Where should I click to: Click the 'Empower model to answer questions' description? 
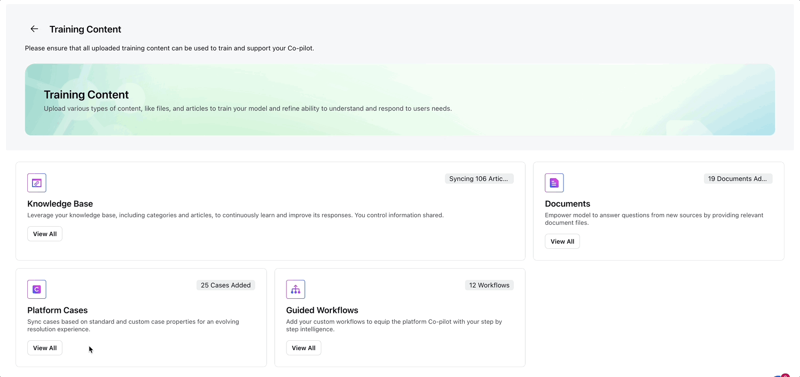654,219
